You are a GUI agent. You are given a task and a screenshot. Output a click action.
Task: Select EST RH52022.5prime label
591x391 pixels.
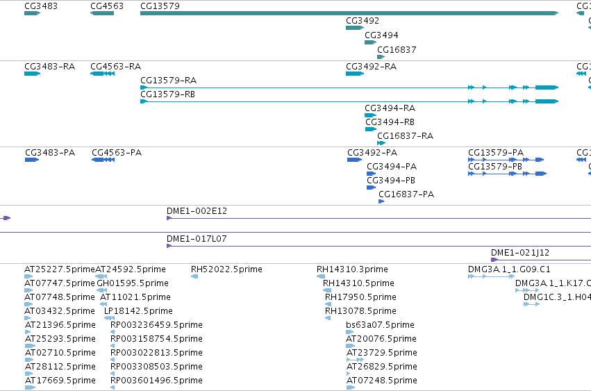[x=226, y=269]
